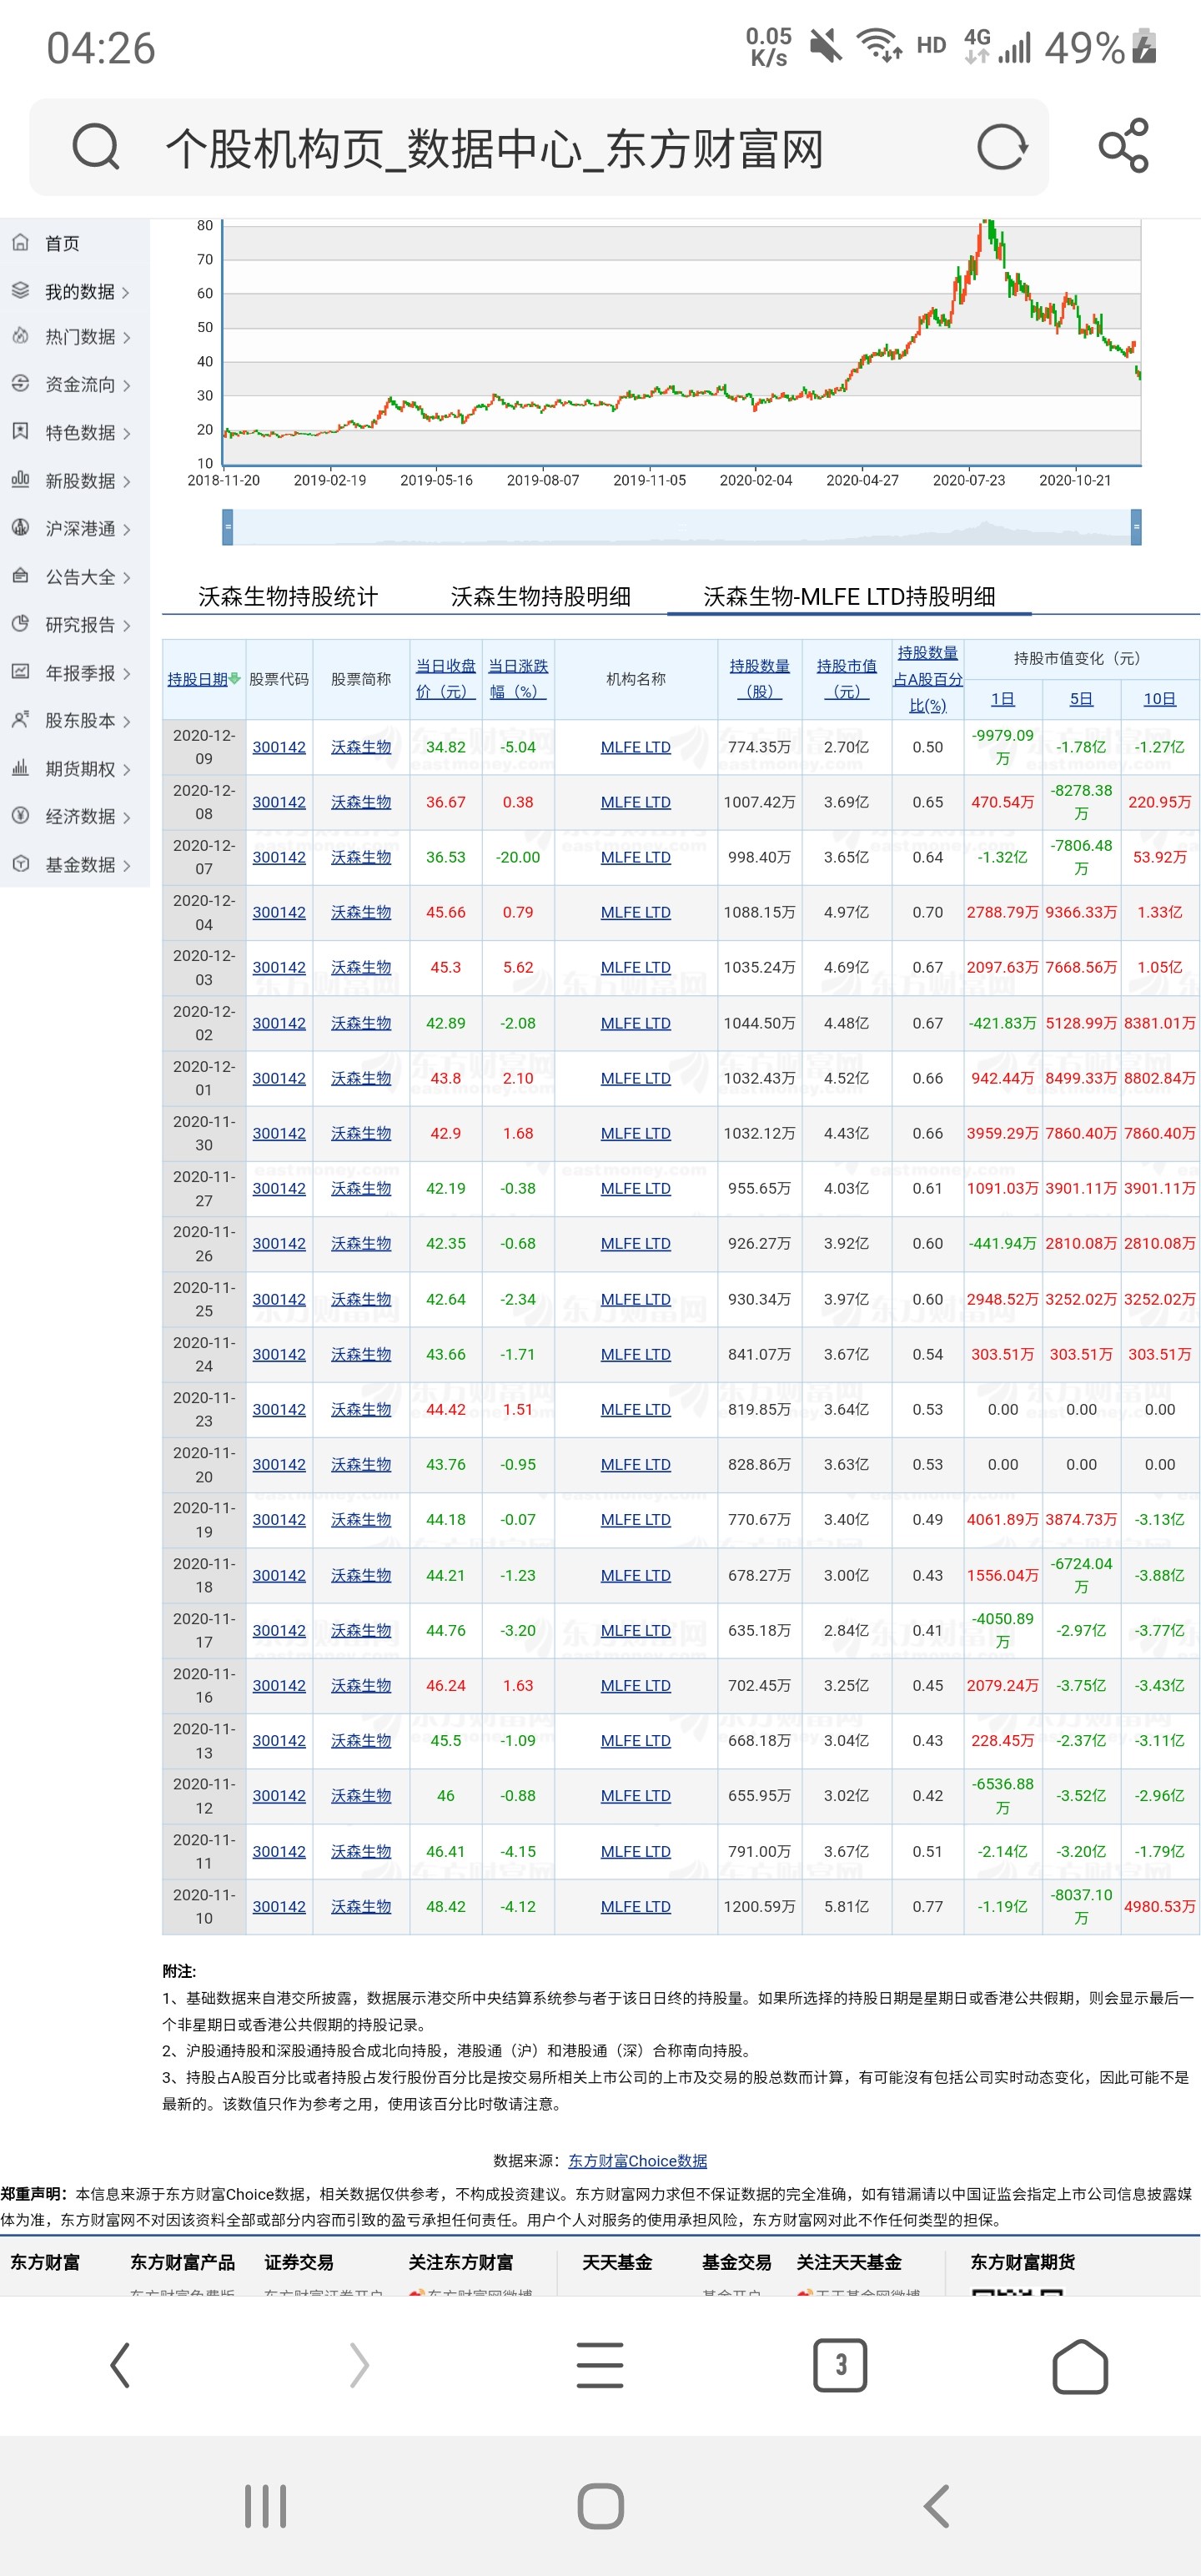
Task: Expand 公告大全 chevron
Action: [126, 578]
